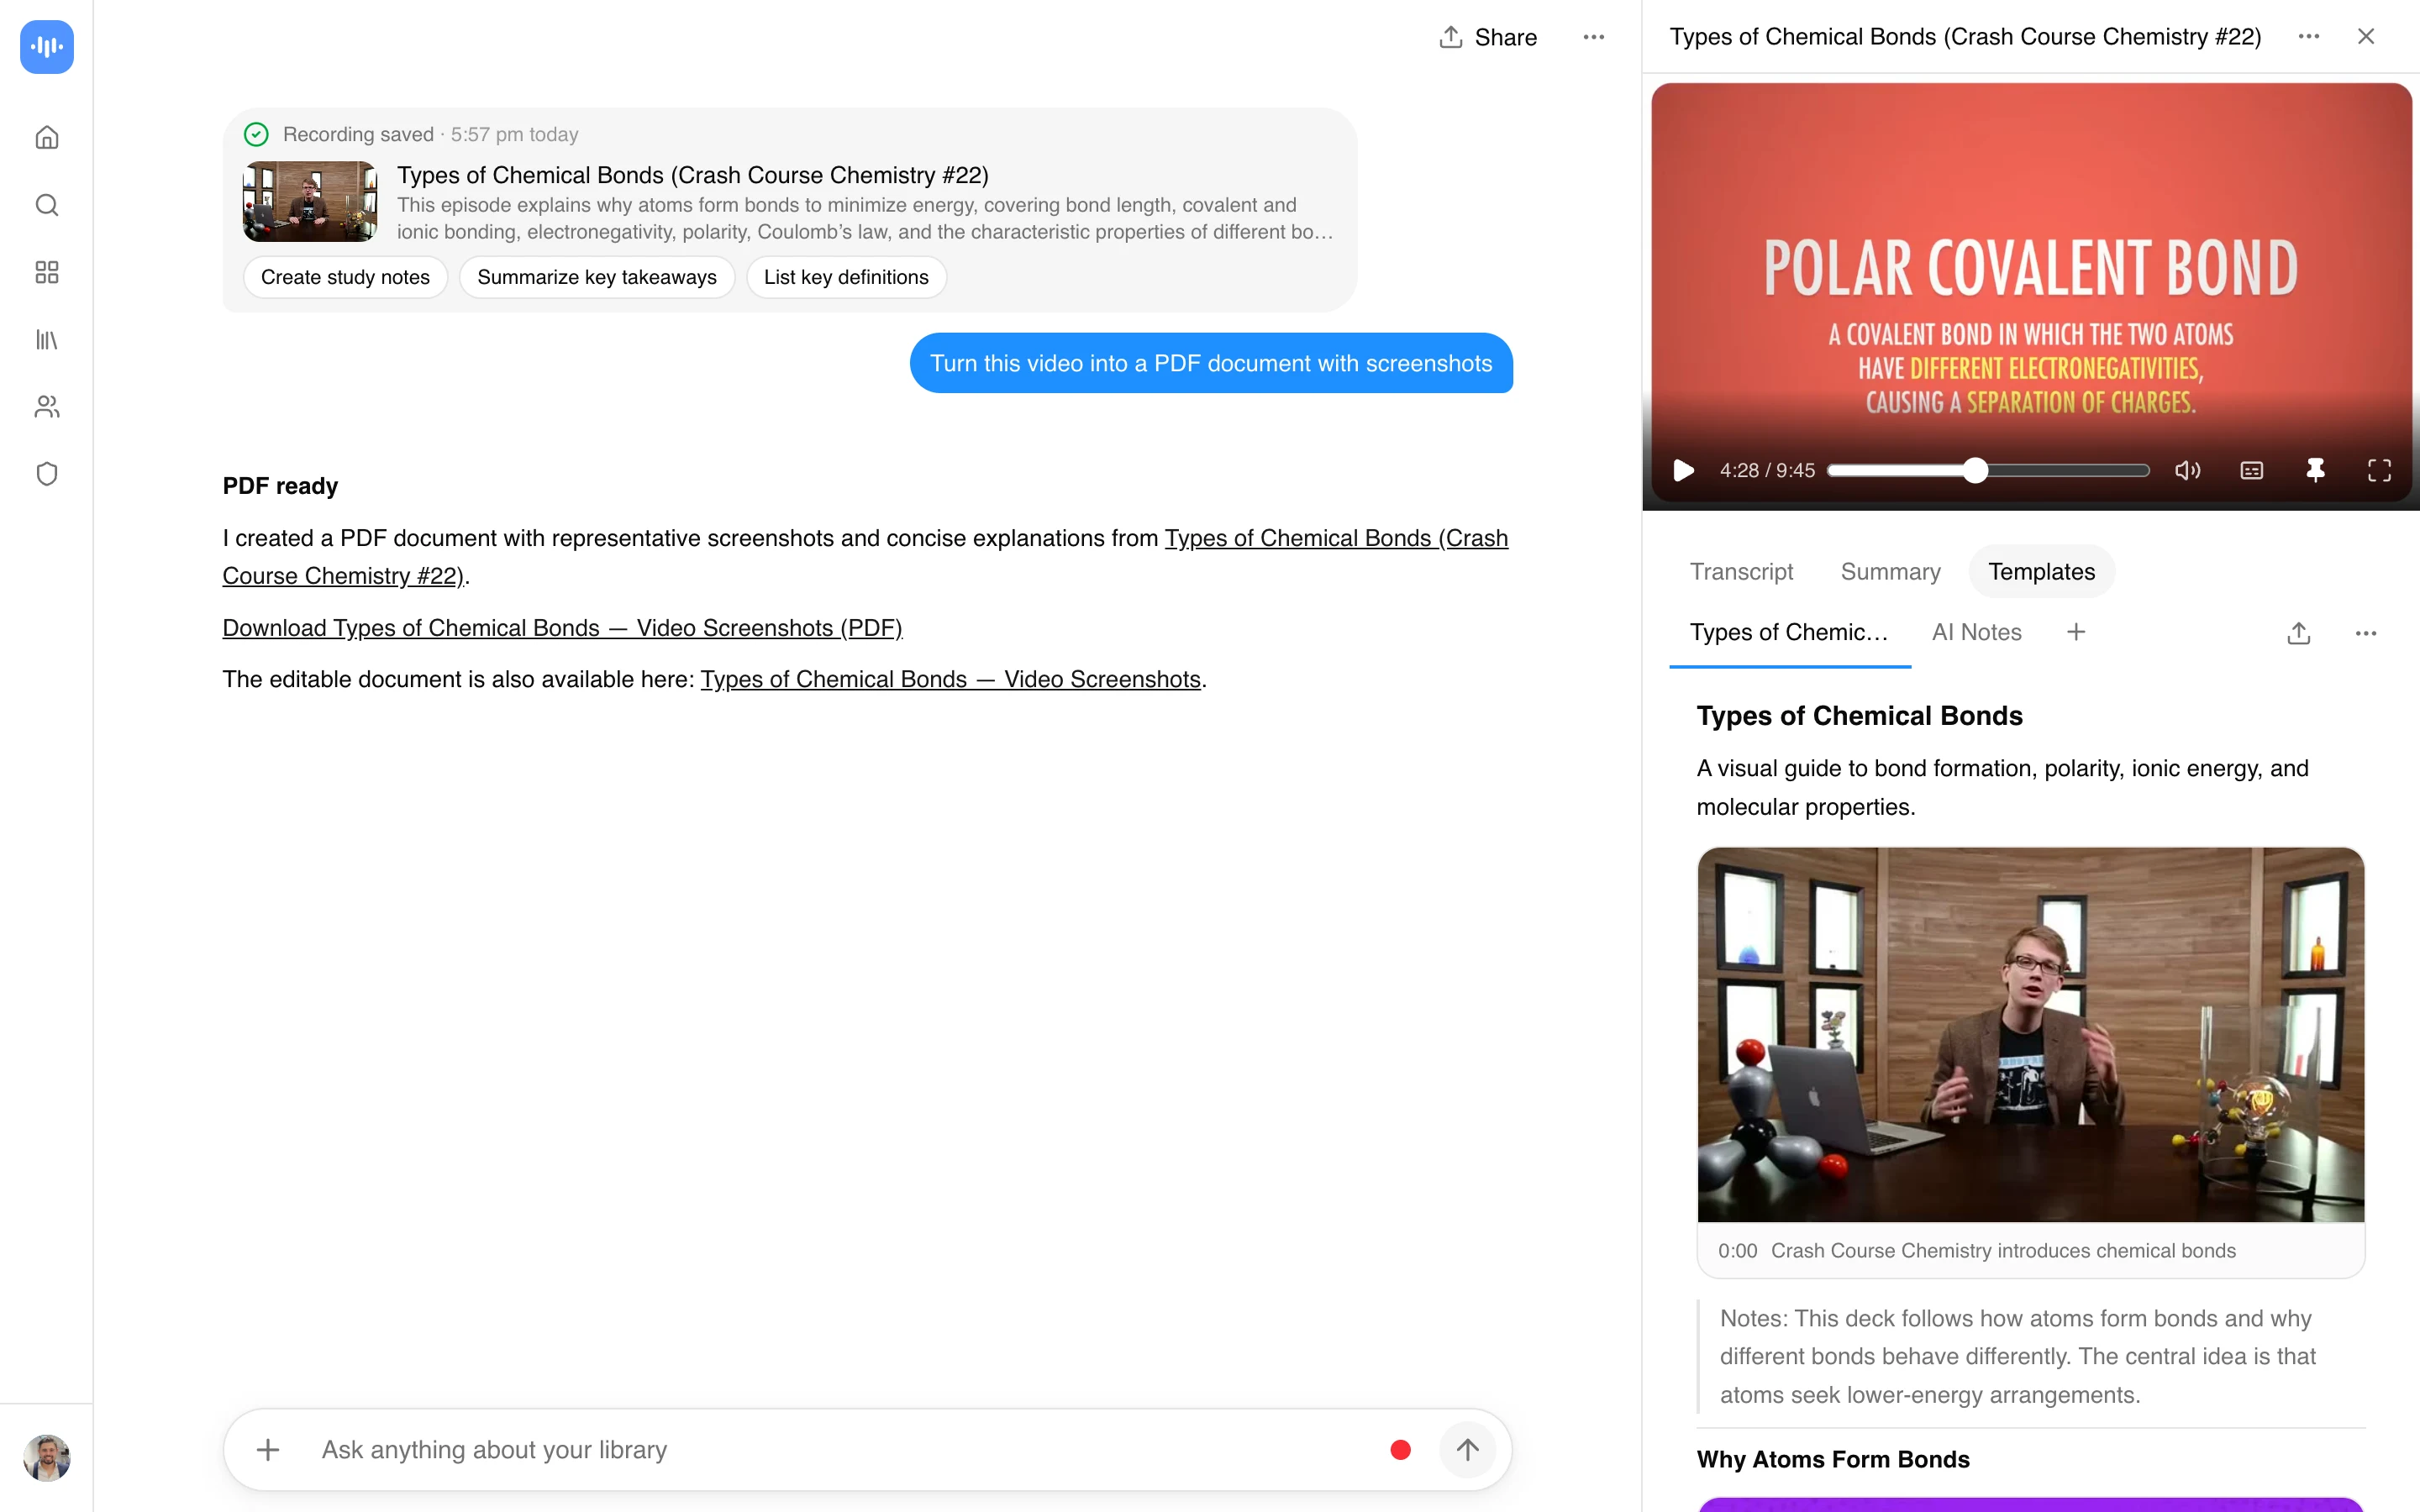The height and width of the screenshot is (1512, 2420).
Task: Open the people/team icon in the sidebar
Action: pyautogui.click(x=47, y=407)
